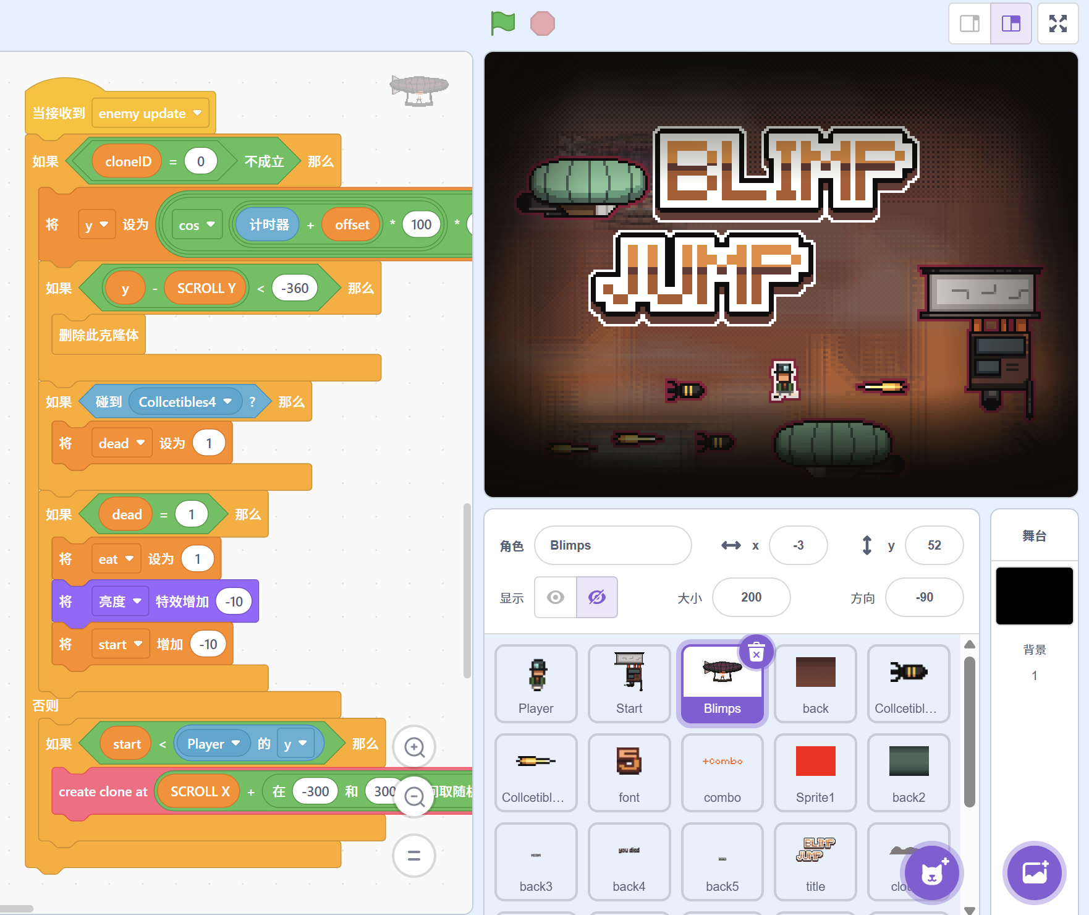Click the SCROLL X variable reporter
1089x915 pixels.
pos(200,791)
